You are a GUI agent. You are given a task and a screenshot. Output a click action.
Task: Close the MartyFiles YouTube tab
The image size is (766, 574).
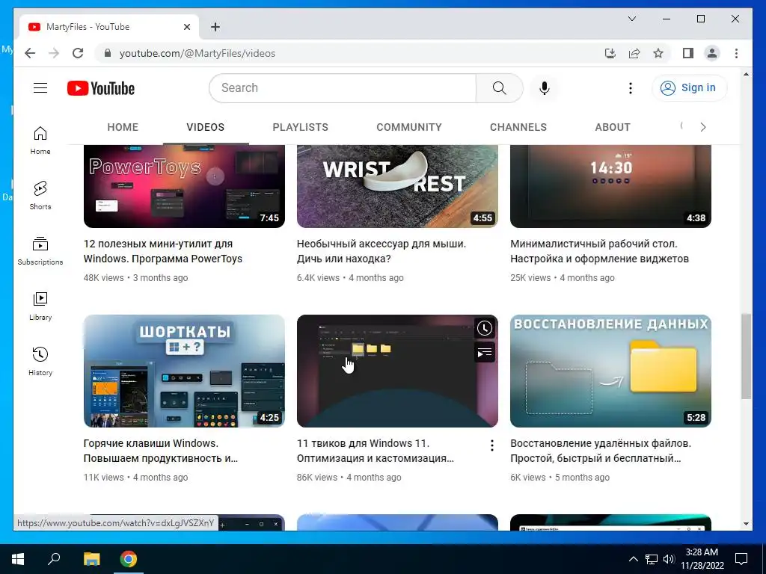click(186, 27)
